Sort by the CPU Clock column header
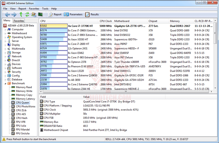219x143 pixels. pyautogui.click(x=106, y=21)
